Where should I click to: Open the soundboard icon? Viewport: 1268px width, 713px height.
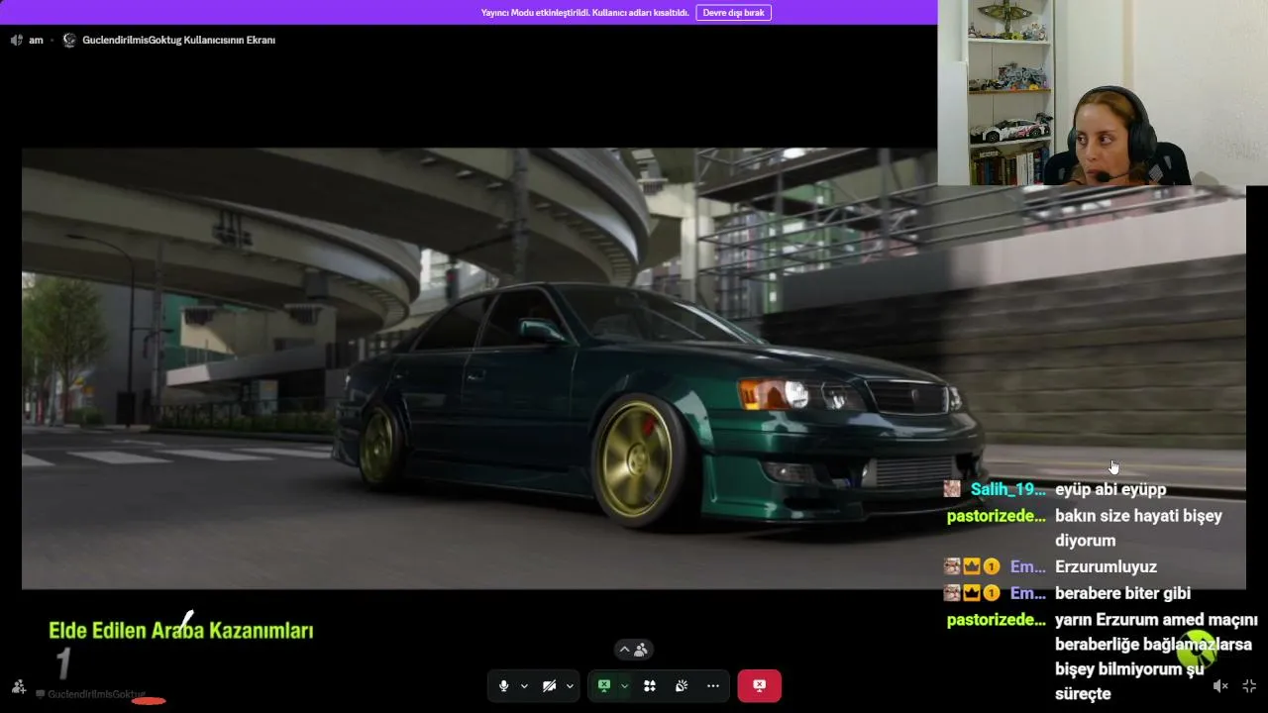tap(682, 685)
